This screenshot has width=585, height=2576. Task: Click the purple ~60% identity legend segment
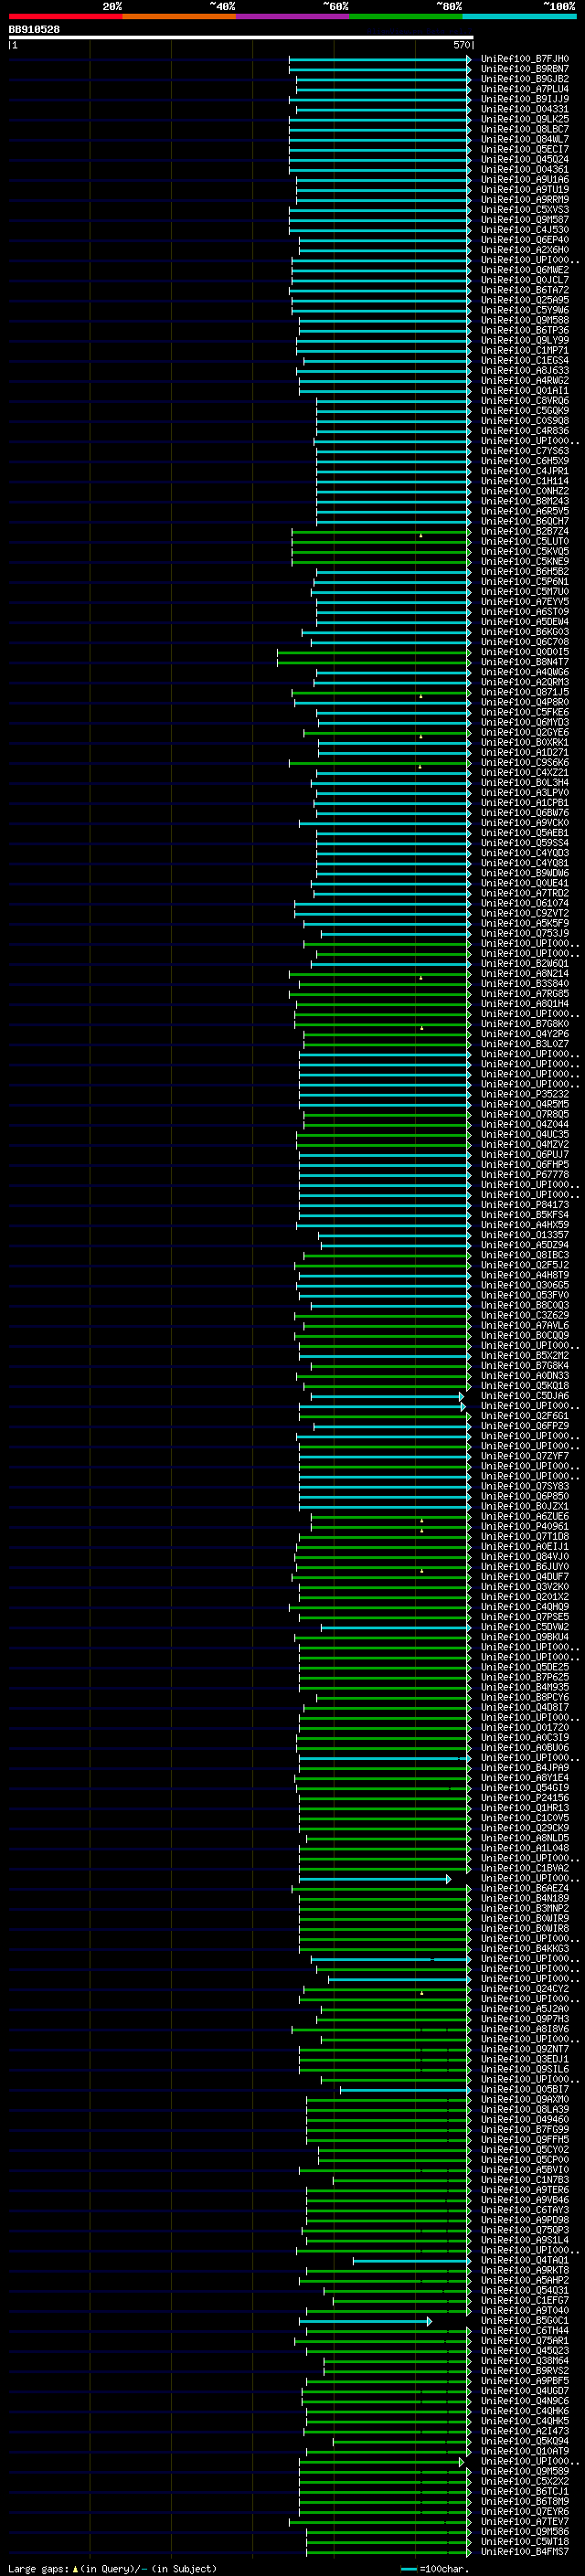click(x=292, y=16)
